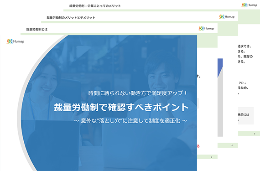This screenshot has height=171, width=260.
Task: Click the gray text box on the rightmost slide
Action: [x=246, y=116]
